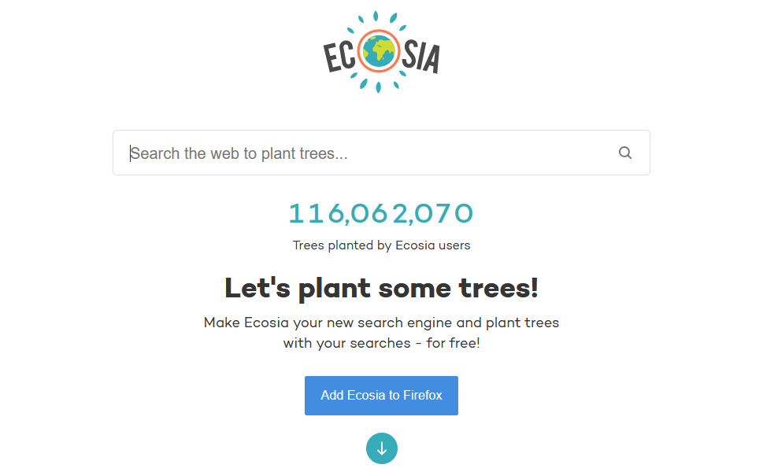Click the 'Let's plant some trees!' heading
This screenshot has height=472, width=763.
381,288
